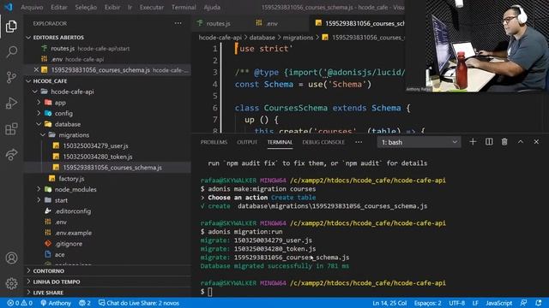
Task: Open the Terminal menu
Action: (x=184, y=7)
